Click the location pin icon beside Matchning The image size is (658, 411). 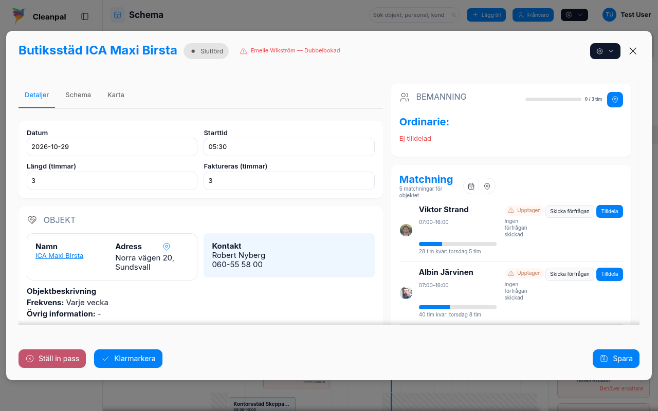click(x=487, y=186)
